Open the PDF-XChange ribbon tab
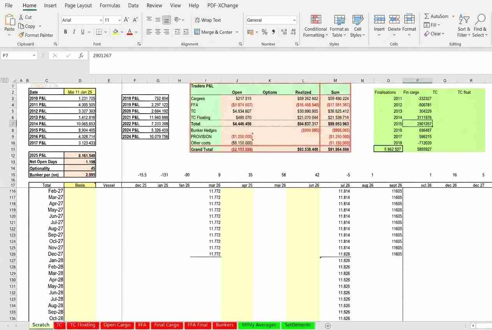This screenshot has width=492, height=330. [223, 5]
